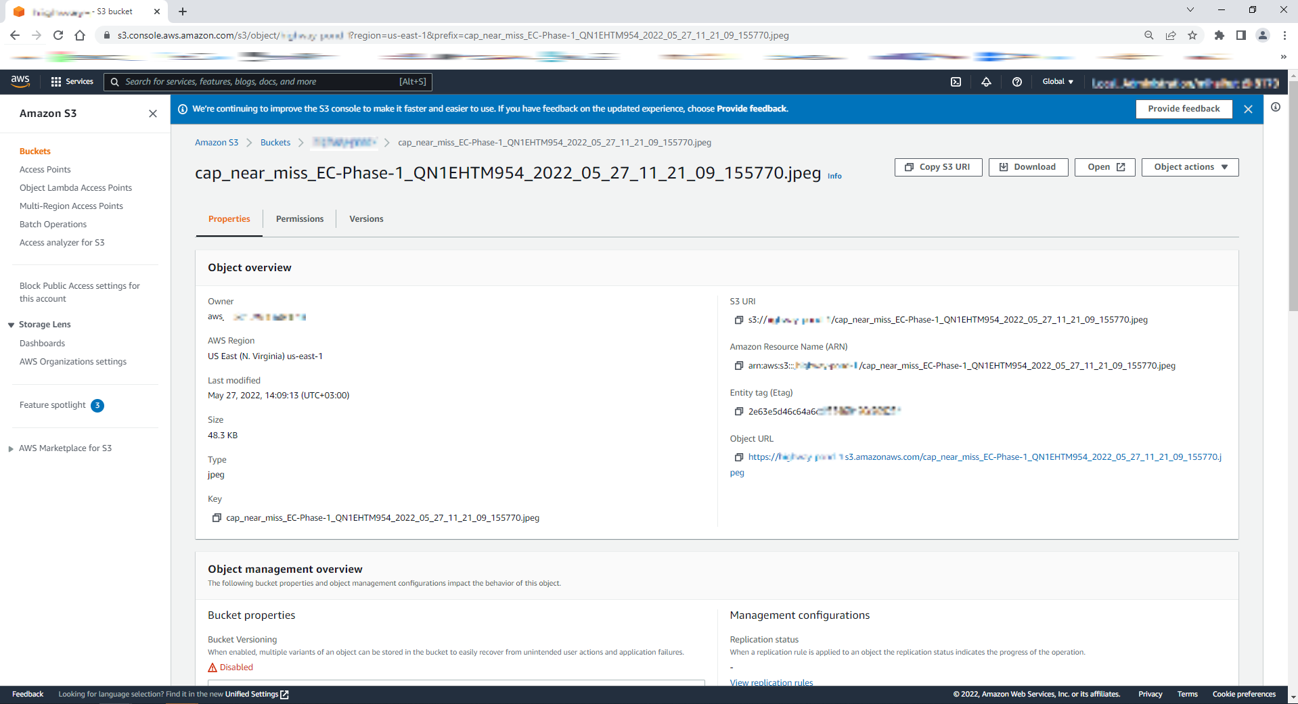Viewport: 1298px width, 704px height.
Task: Collapse the Storage Lens section
Action: [x=11, y=325]
